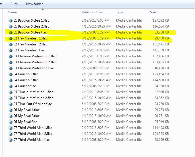Sort by the Size column header
Image resolution: width=195 pixels, height=157 pixels.
(x=153, y=12)
